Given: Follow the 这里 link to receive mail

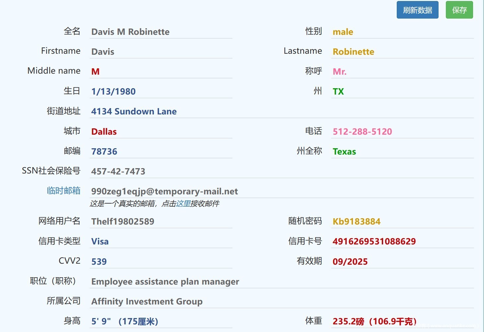Looking at the screenshot, I should (183, 204).
